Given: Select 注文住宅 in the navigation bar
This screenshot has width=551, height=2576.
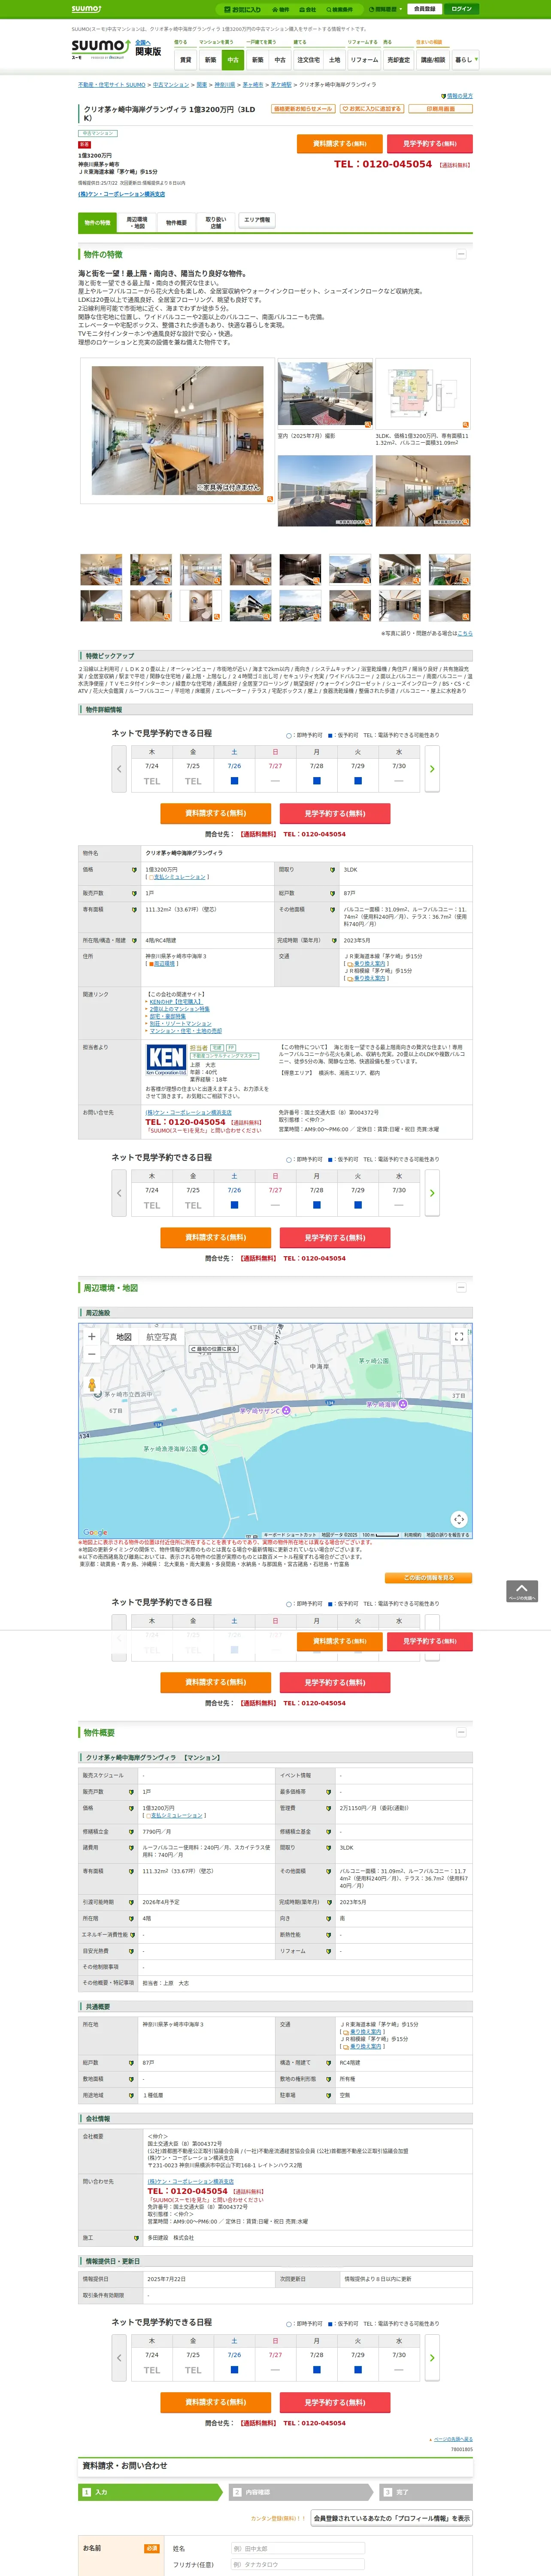Looking at the screenshot, I should pyautogui.click(x=308, y=60).
